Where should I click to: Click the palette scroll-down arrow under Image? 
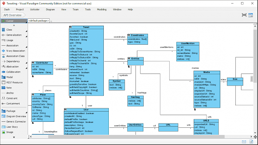[14, 137]
